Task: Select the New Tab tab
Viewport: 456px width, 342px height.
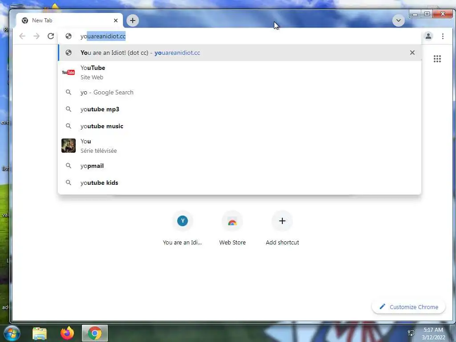Action: click(x=70, y=20)
